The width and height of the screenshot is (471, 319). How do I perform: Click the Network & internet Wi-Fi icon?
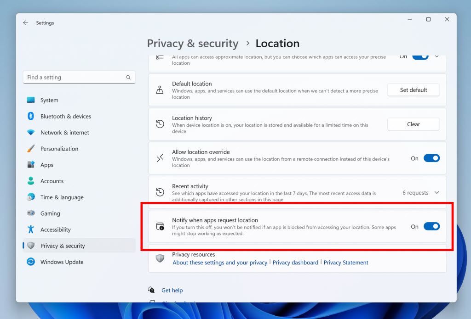(31, 133)
